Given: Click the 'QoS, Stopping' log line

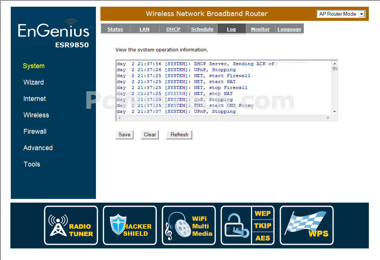Looking at the screenshot, I should click(x=175, y=99).
